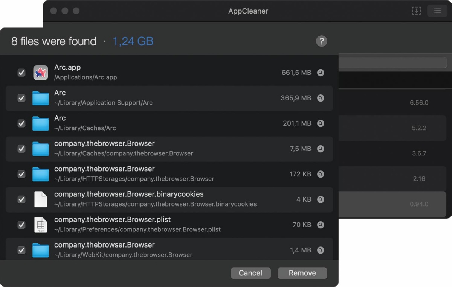Select the "Arc.app" file name
452x287 pixels.
[x=67, y=68]
